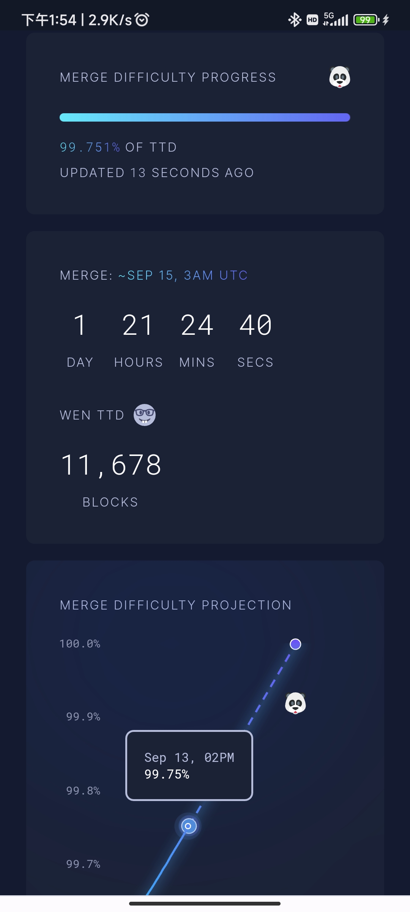
Task: Tap the nerd face emoji next to WEN TTD
Action: click(145, 415)
